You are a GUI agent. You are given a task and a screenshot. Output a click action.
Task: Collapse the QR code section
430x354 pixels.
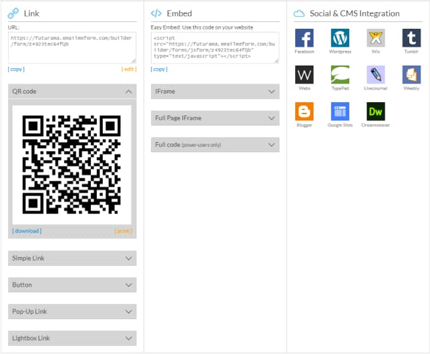click(x=72, y=92)
